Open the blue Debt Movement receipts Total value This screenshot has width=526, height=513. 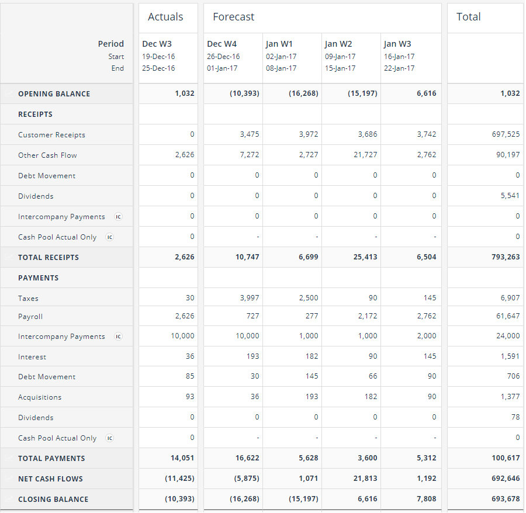[x=517, y=175]
